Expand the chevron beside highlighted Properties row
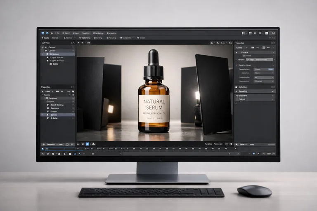The image size is (317, 211). (x=42, y=115)
